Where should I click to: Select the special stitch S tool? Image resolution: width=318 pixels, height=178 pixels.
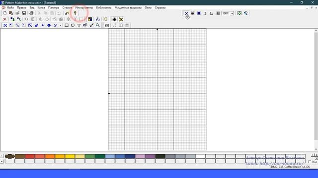point(55,25)
